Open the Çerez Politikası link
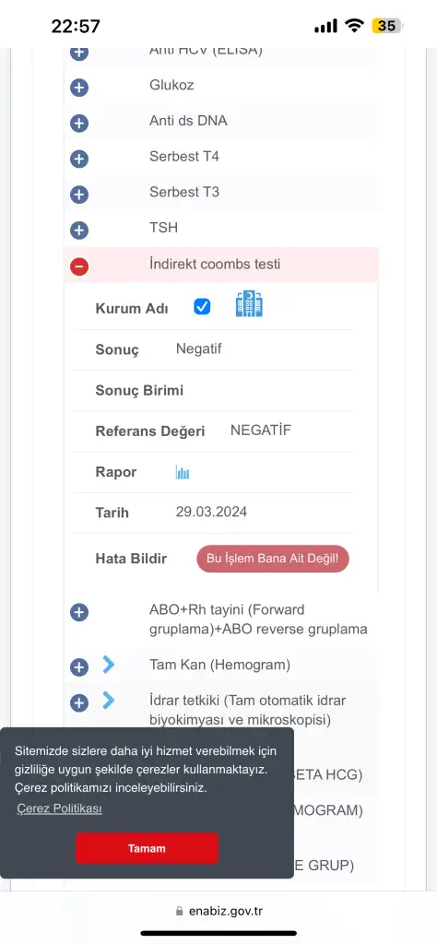The width and height of the screenshot is (437, 944). coord(59,808)
